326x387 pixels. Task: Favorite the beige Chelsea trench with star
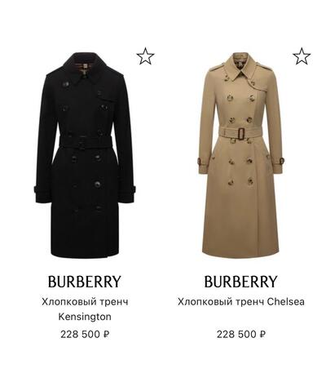click(x=302, y=56)
